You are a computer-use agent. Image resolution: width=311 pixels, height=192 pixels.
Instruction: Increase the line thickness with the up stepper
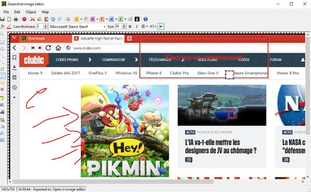coord(46,25)
